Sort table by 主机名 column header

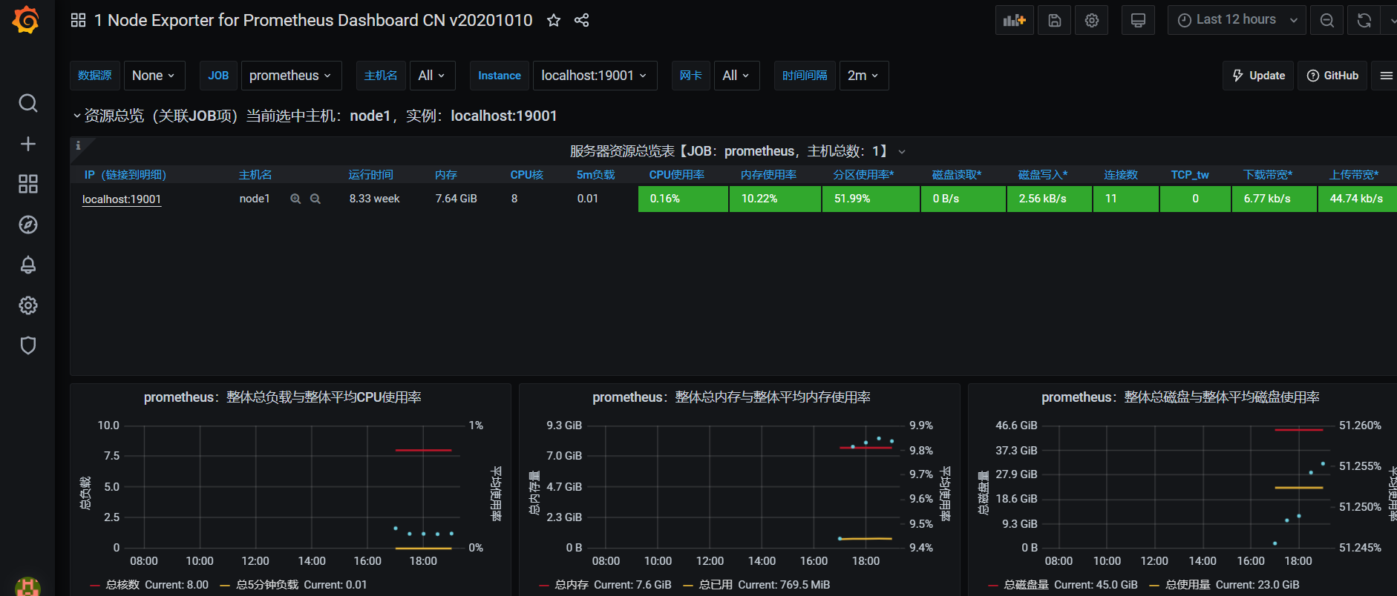pos(255,175)
